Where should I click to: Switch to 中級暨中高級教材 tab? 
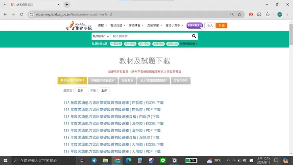[x=103, y=81]
